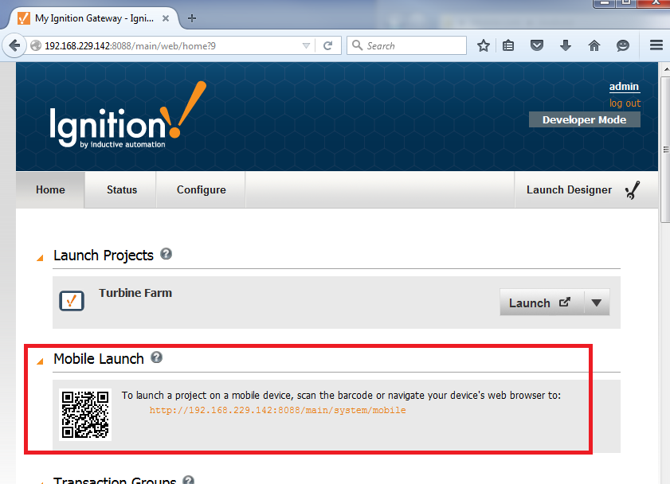The width and height of the screenshot is (670, 484).
Task: Click the Mobile Launch QR code
Action: tap(85, 415)
